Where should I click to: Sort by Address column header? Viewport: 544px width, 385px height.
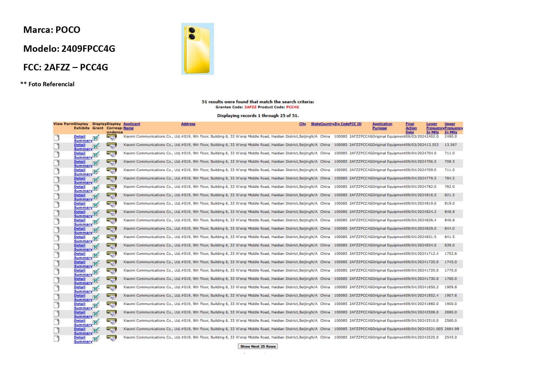coord(188,124)
